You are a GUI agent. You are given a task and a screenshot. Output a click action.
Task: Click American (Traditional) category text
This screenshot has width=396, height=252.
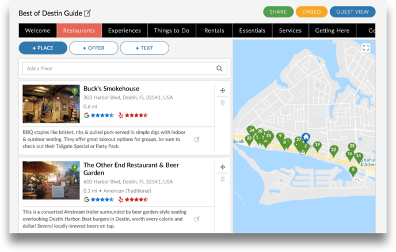coord(127,191)
